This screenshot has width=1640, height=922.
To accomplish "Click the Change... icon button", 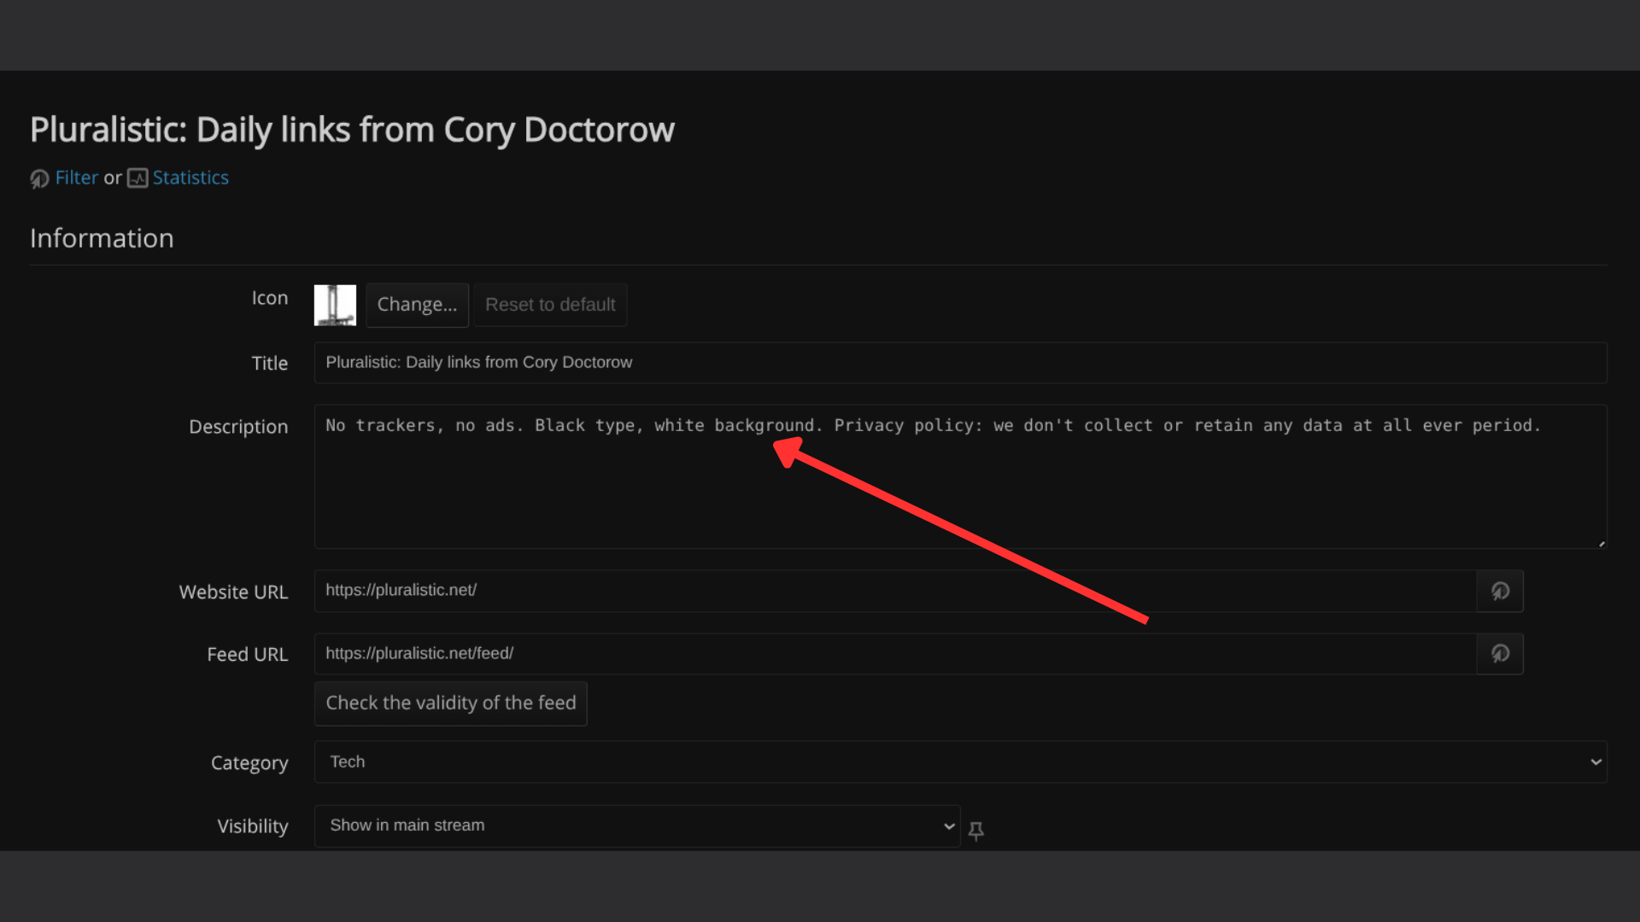I will (417, 305).
